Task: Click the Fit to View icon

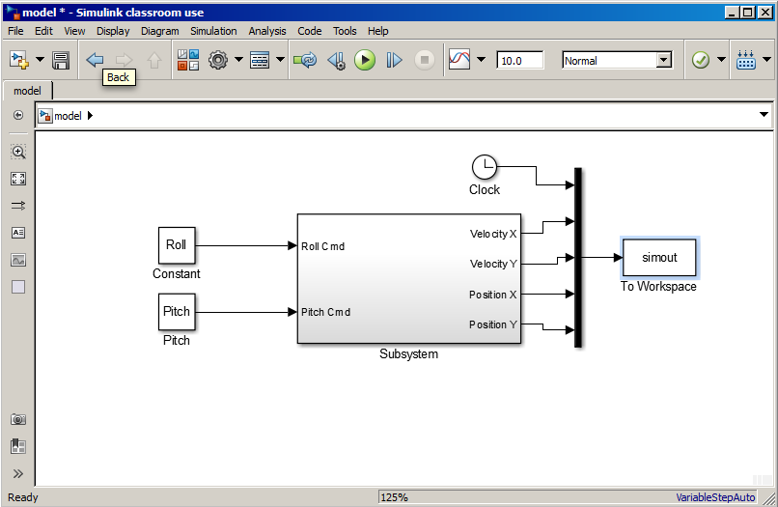Action: click(18, 179)
